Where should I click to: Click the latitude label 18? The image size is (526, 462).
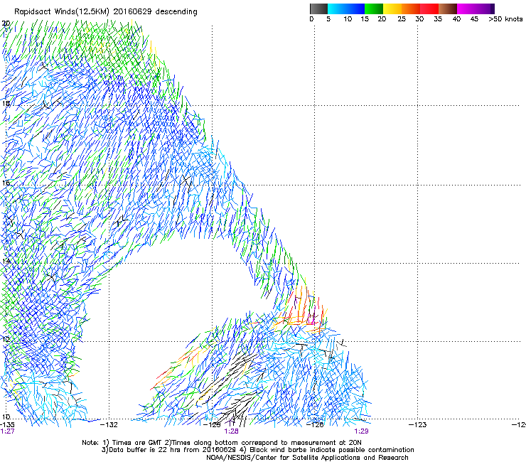click(x=6, y=103)
